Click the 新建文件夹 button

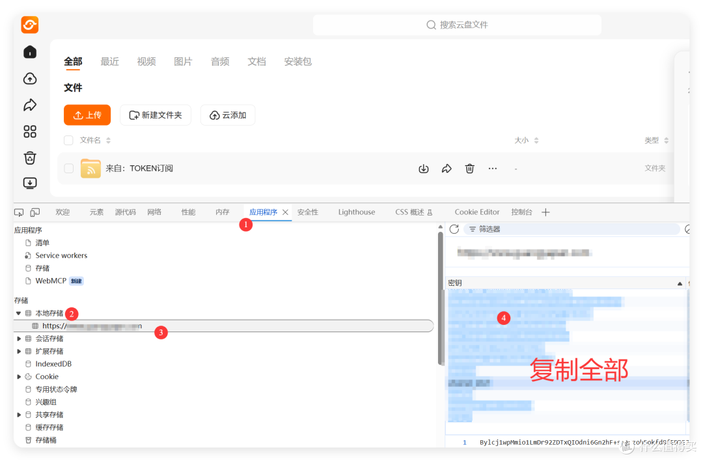click(x=156, y=115)
